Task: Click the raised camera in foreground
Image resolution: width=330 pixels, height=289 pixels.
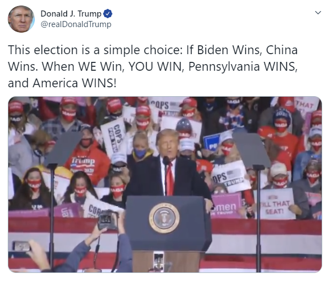Action: point(107,220)
